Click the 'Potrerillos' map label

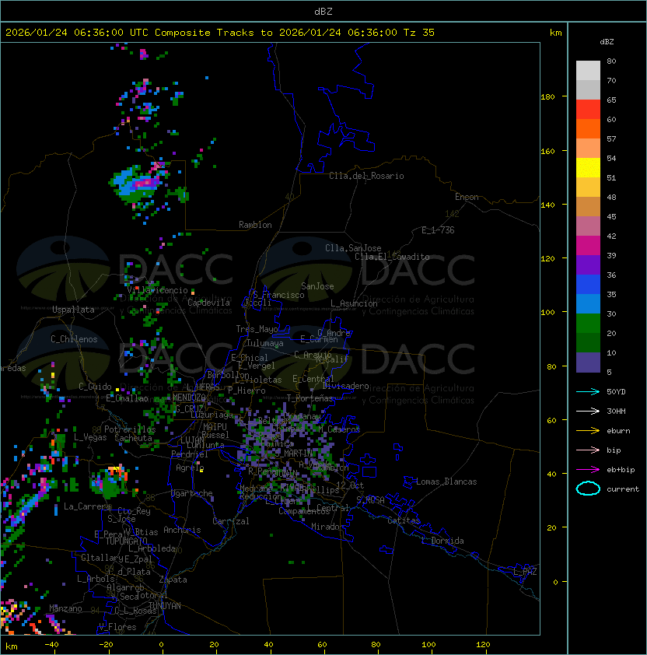click(130, 429)
